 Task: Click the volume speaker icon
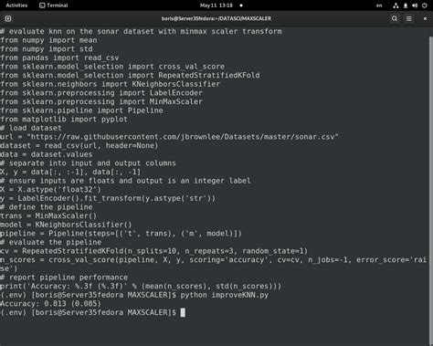coord(415,5)
